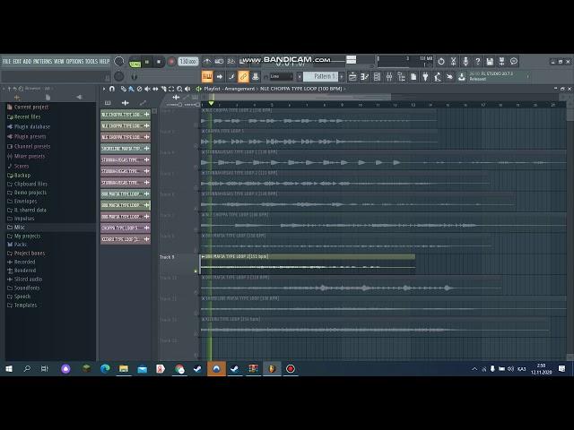574x430 pixels.
Task: Open the Playlist view icon
Action: pyautogui.click(x=352, y=76)
